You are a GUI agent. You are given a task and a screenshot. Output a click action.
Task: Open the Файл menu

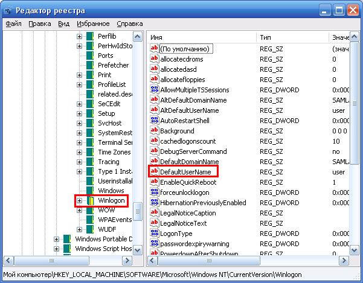13,24
